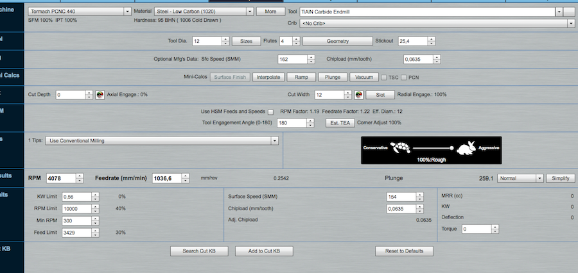
Task: Click the Simplify button
Action: [x=560, y=178]
